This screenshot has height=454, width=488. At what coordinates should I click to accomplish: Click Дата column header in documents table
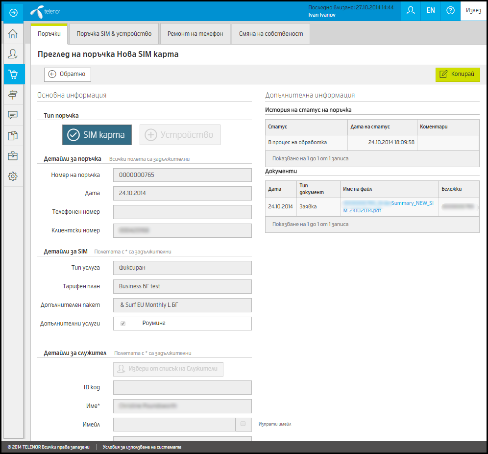click(x=281, y=189)
